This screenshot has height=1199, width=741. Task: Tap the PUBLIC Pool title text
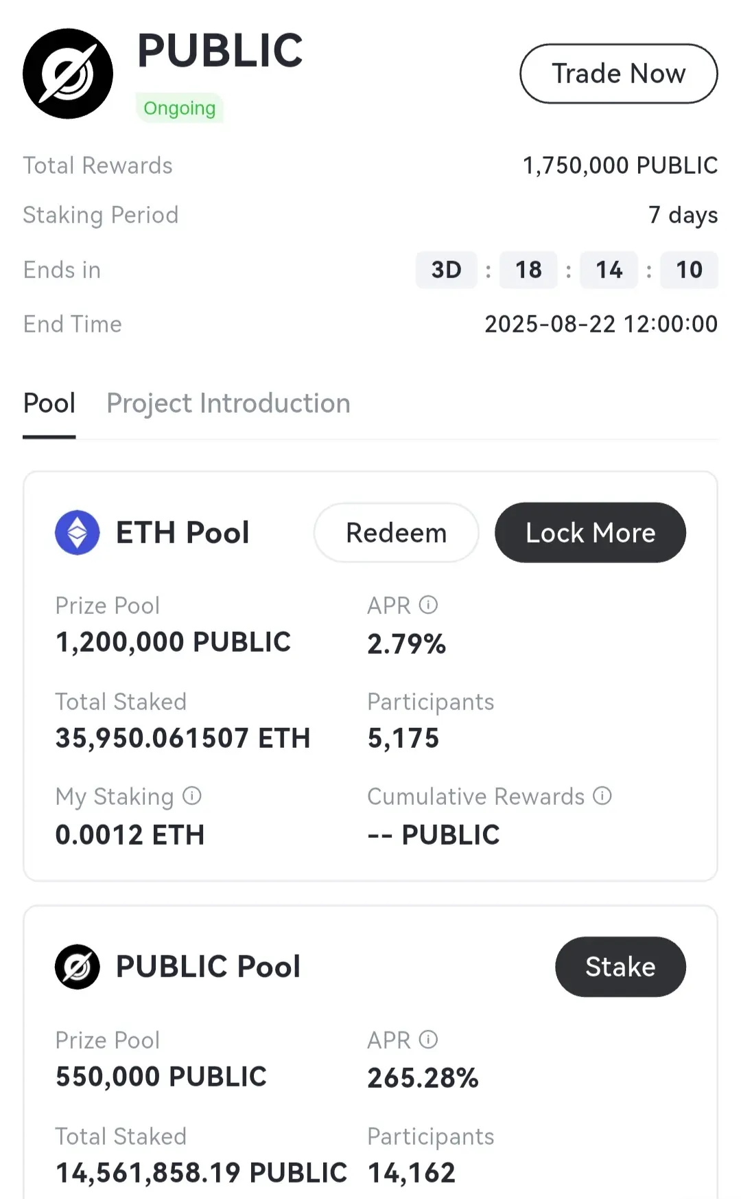pos(209,967)
